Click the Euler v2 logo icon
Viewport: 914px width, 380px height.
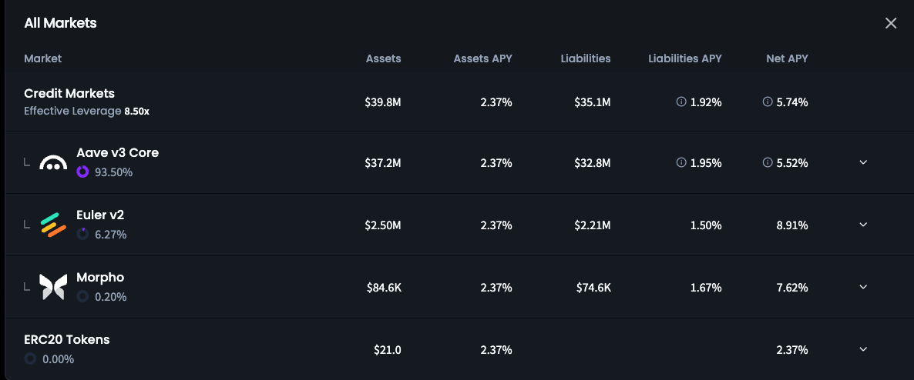(53, 225)
